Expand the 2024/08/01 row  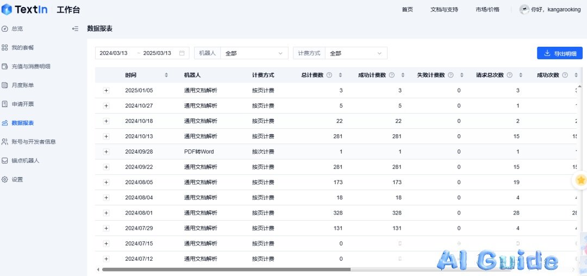(107, 213)
